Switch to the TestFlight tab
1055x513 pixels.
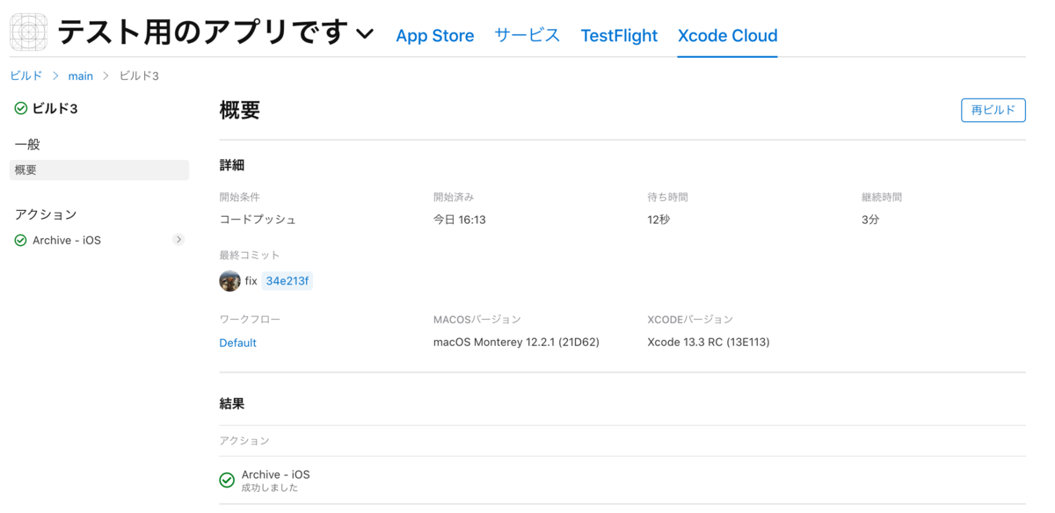619,35
